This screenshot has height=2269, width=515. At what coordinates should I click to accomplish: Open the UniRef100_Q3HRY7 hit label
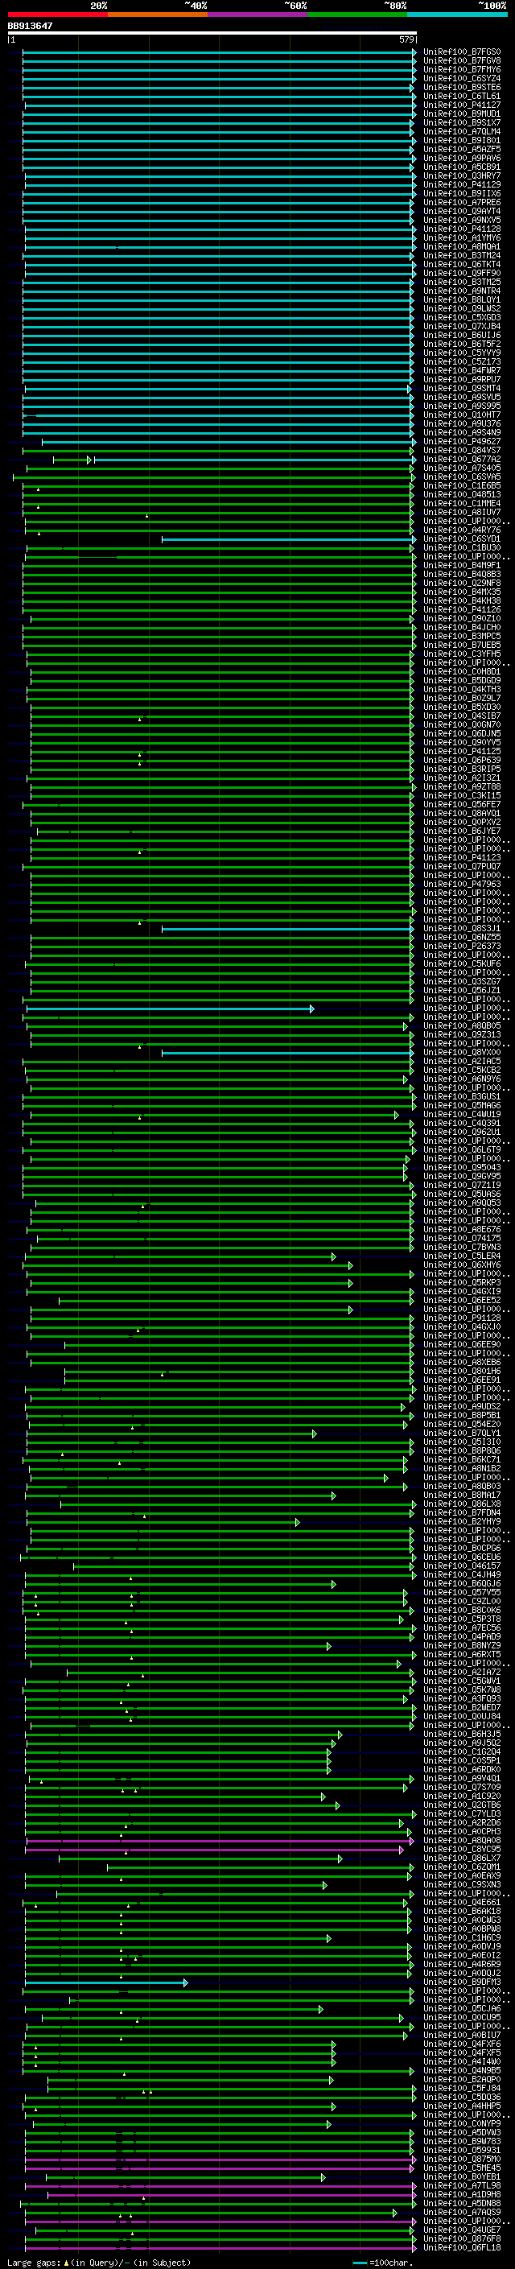[461, 176]
